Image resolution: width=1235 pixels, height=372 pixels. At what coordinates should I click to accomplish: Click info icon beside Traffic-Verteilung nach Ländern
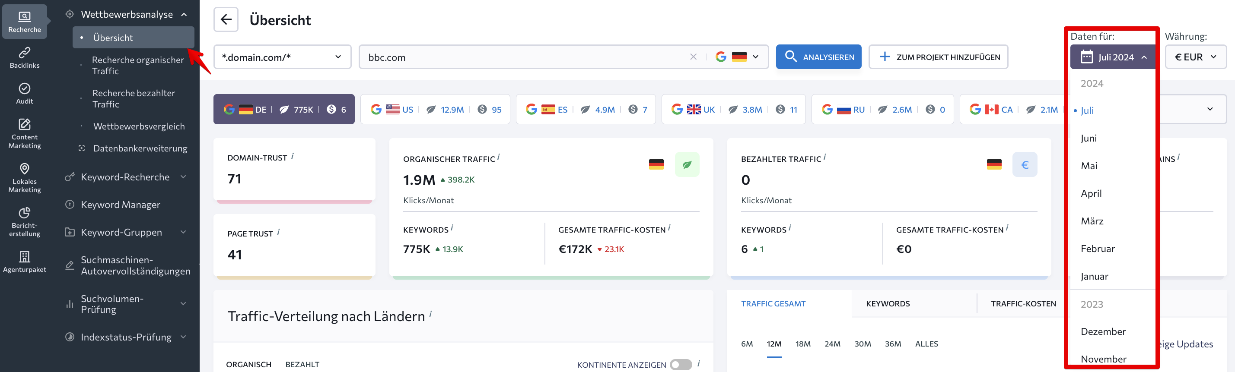(430, 314)
